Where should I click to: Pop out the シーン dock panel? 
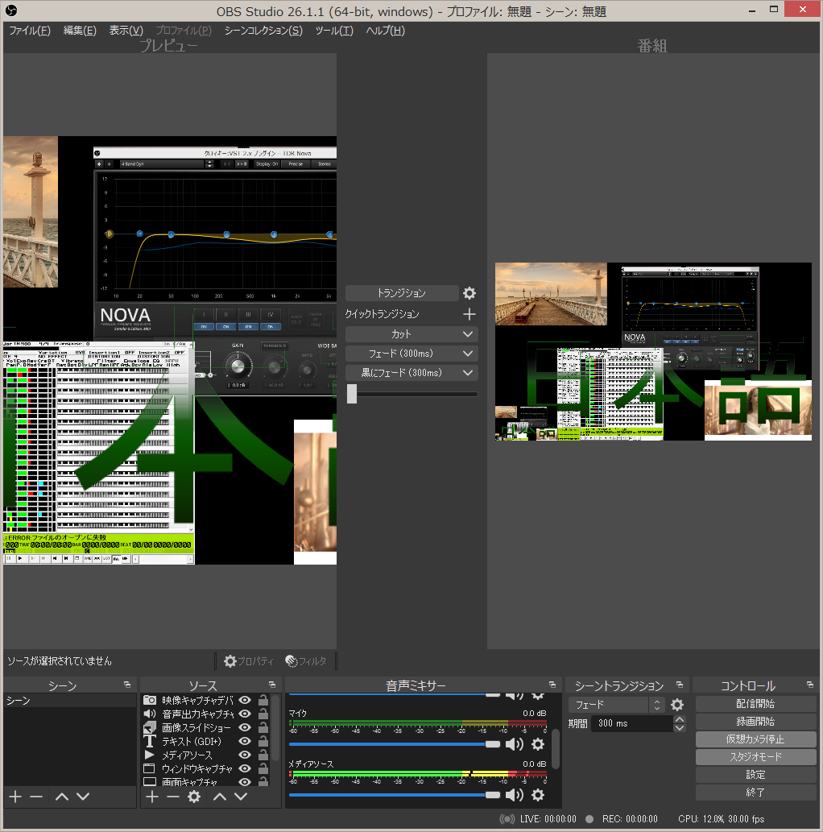[127, 685]
